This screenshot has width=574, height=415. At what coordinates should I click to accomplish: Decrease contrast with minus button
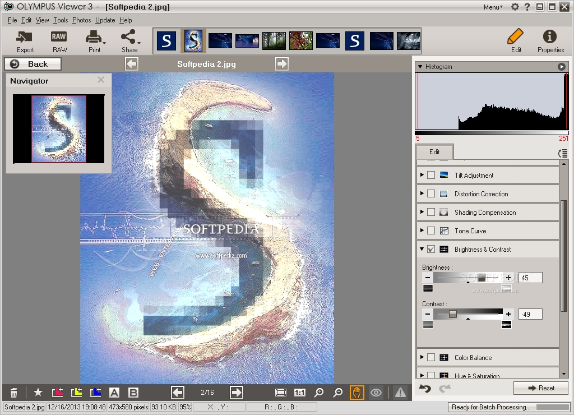click(427, 314)
